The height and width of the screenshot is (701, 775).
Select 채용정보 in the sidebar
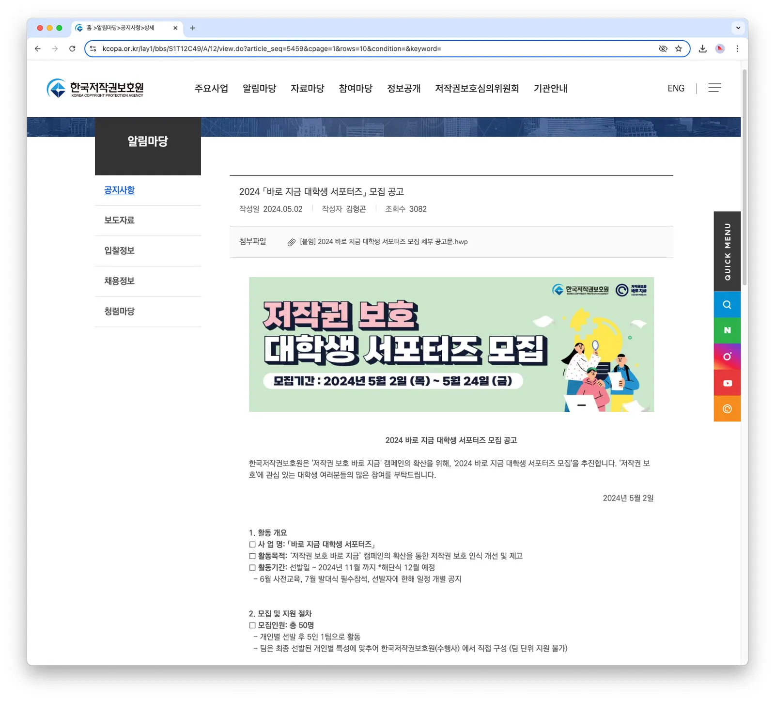point(119,281)
